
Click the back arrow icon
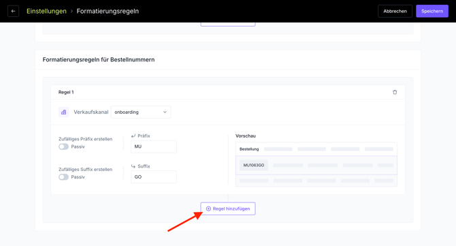click(x=13, y=12)
